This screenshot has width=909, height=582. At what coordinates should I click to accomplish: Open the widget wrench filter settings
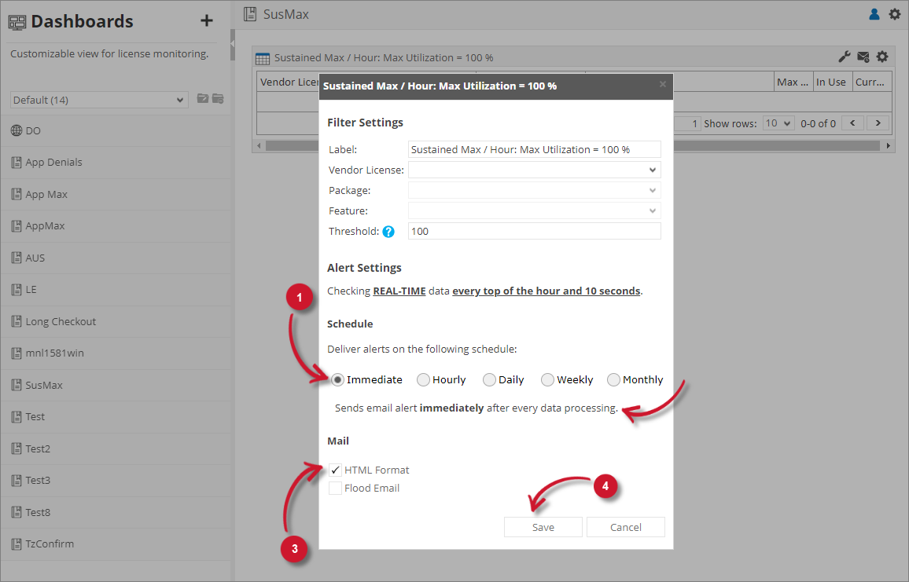(844, 57)
